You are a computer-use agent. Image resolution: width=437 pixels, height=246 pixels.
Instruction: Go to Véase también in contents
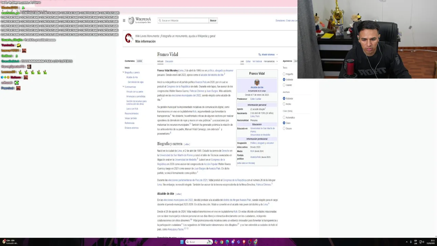tap(130, 118)
